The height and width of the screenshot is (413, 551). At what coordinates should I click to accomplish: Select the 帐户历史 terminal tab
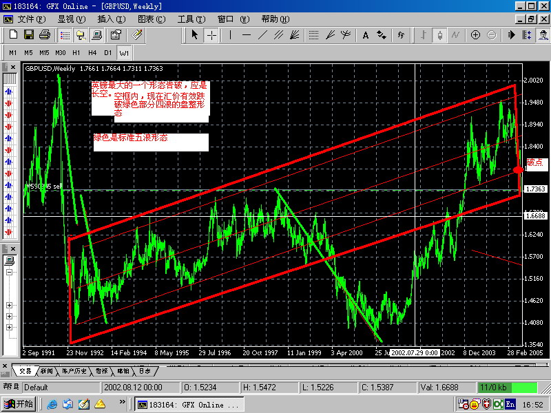pyautogui.click(x=74, y=371)
